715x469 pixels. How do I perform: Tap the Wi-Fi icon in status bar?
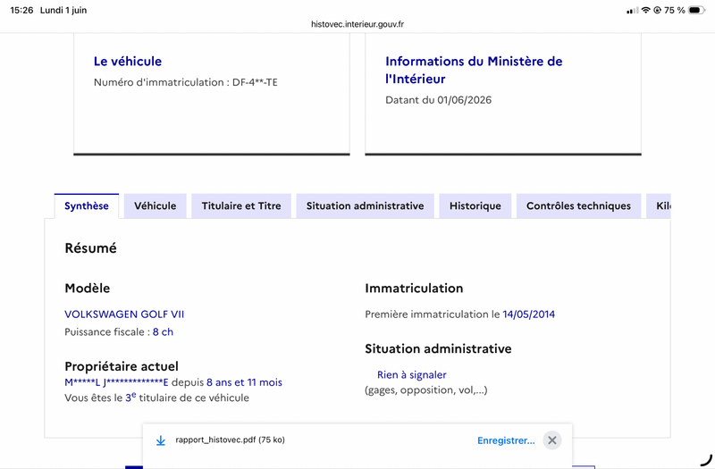645,10
